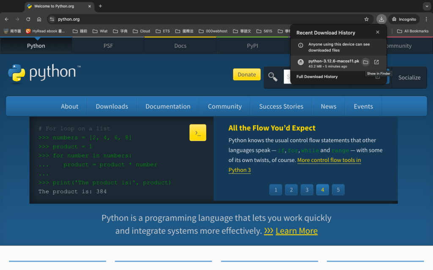Open the Downloads navigation menu
This screenshot has width=433, height=270.
(112, 106)
